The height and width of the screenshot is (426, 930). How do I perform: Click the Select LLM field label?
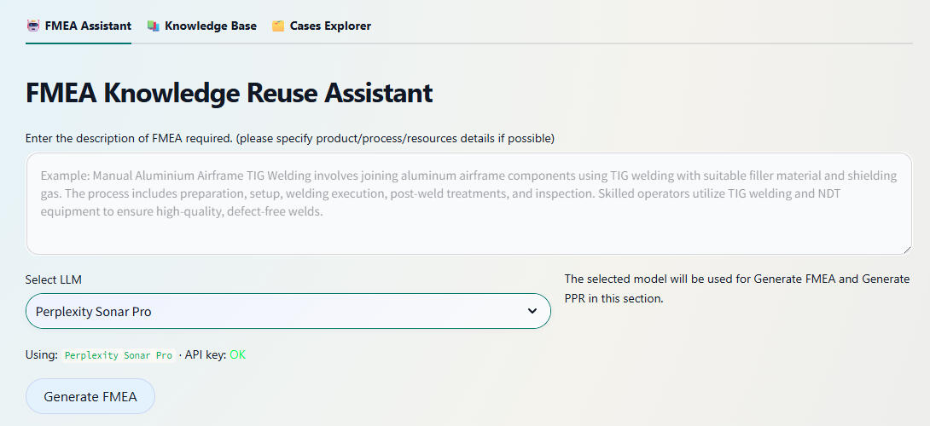click(54, 279)
